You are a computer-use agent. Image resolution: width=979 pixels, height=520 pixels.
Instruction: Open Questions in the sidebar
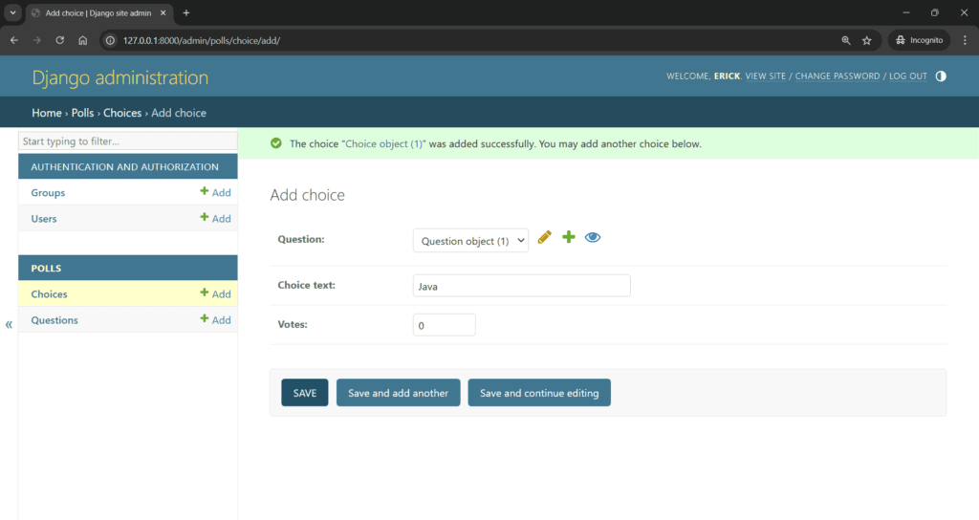point(54,320)
